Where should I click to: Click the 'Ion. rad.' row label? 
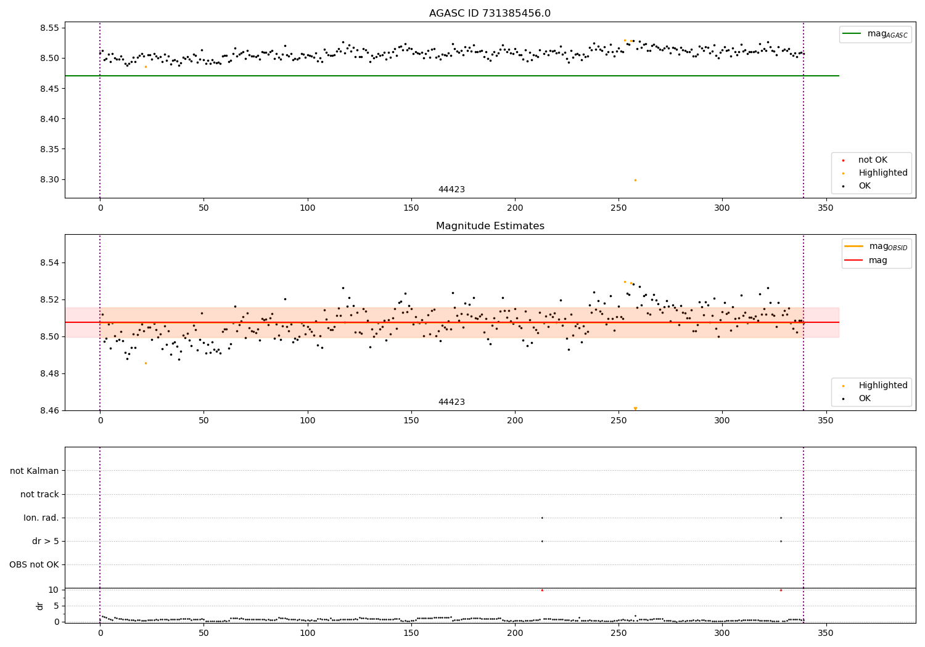click(x=41, y=518)
